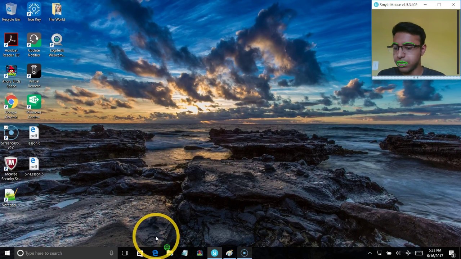Viewport: 461px width, 259px height.
Task: Open the Recycle Bin desktop icon
Action: point(11,12)
